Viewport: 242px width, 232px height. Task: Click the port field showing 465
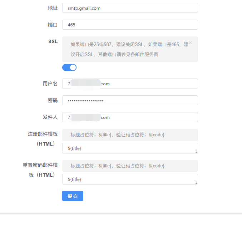click(x=130, y=25)
